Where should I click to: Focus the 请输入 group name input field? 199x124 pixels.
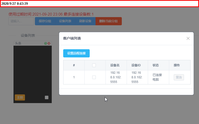21,21
